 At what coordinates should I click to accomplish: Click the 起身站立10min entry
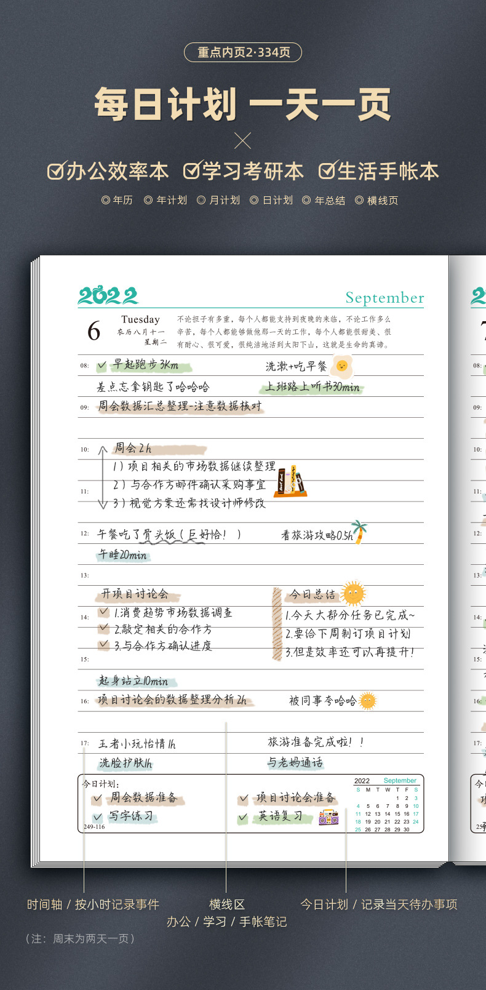click(x=133, y=681)
